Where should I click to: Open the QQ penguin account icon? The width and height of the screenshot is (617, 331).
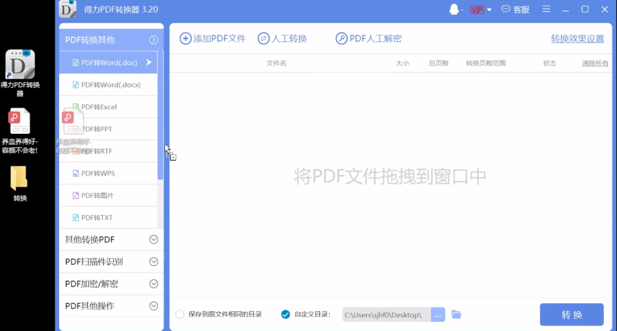pyautogui.click(x=454, y=9)
